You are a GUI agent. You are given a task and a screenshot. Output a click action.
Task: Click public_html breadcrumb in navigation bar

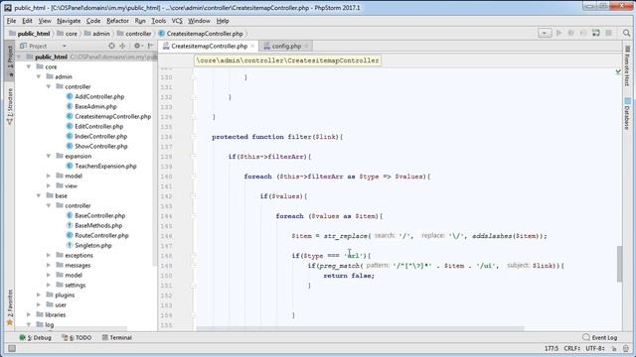pos(30,34)
